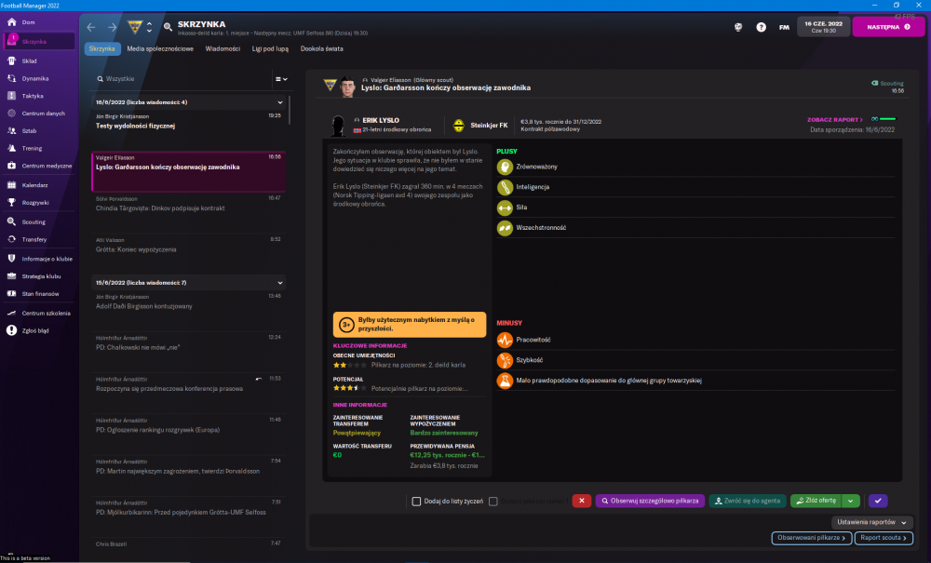Image resolution: width=931 pixels, height=563 pixels.
Task: Go to the Scouting sidebar section
Action: point(34,221)
